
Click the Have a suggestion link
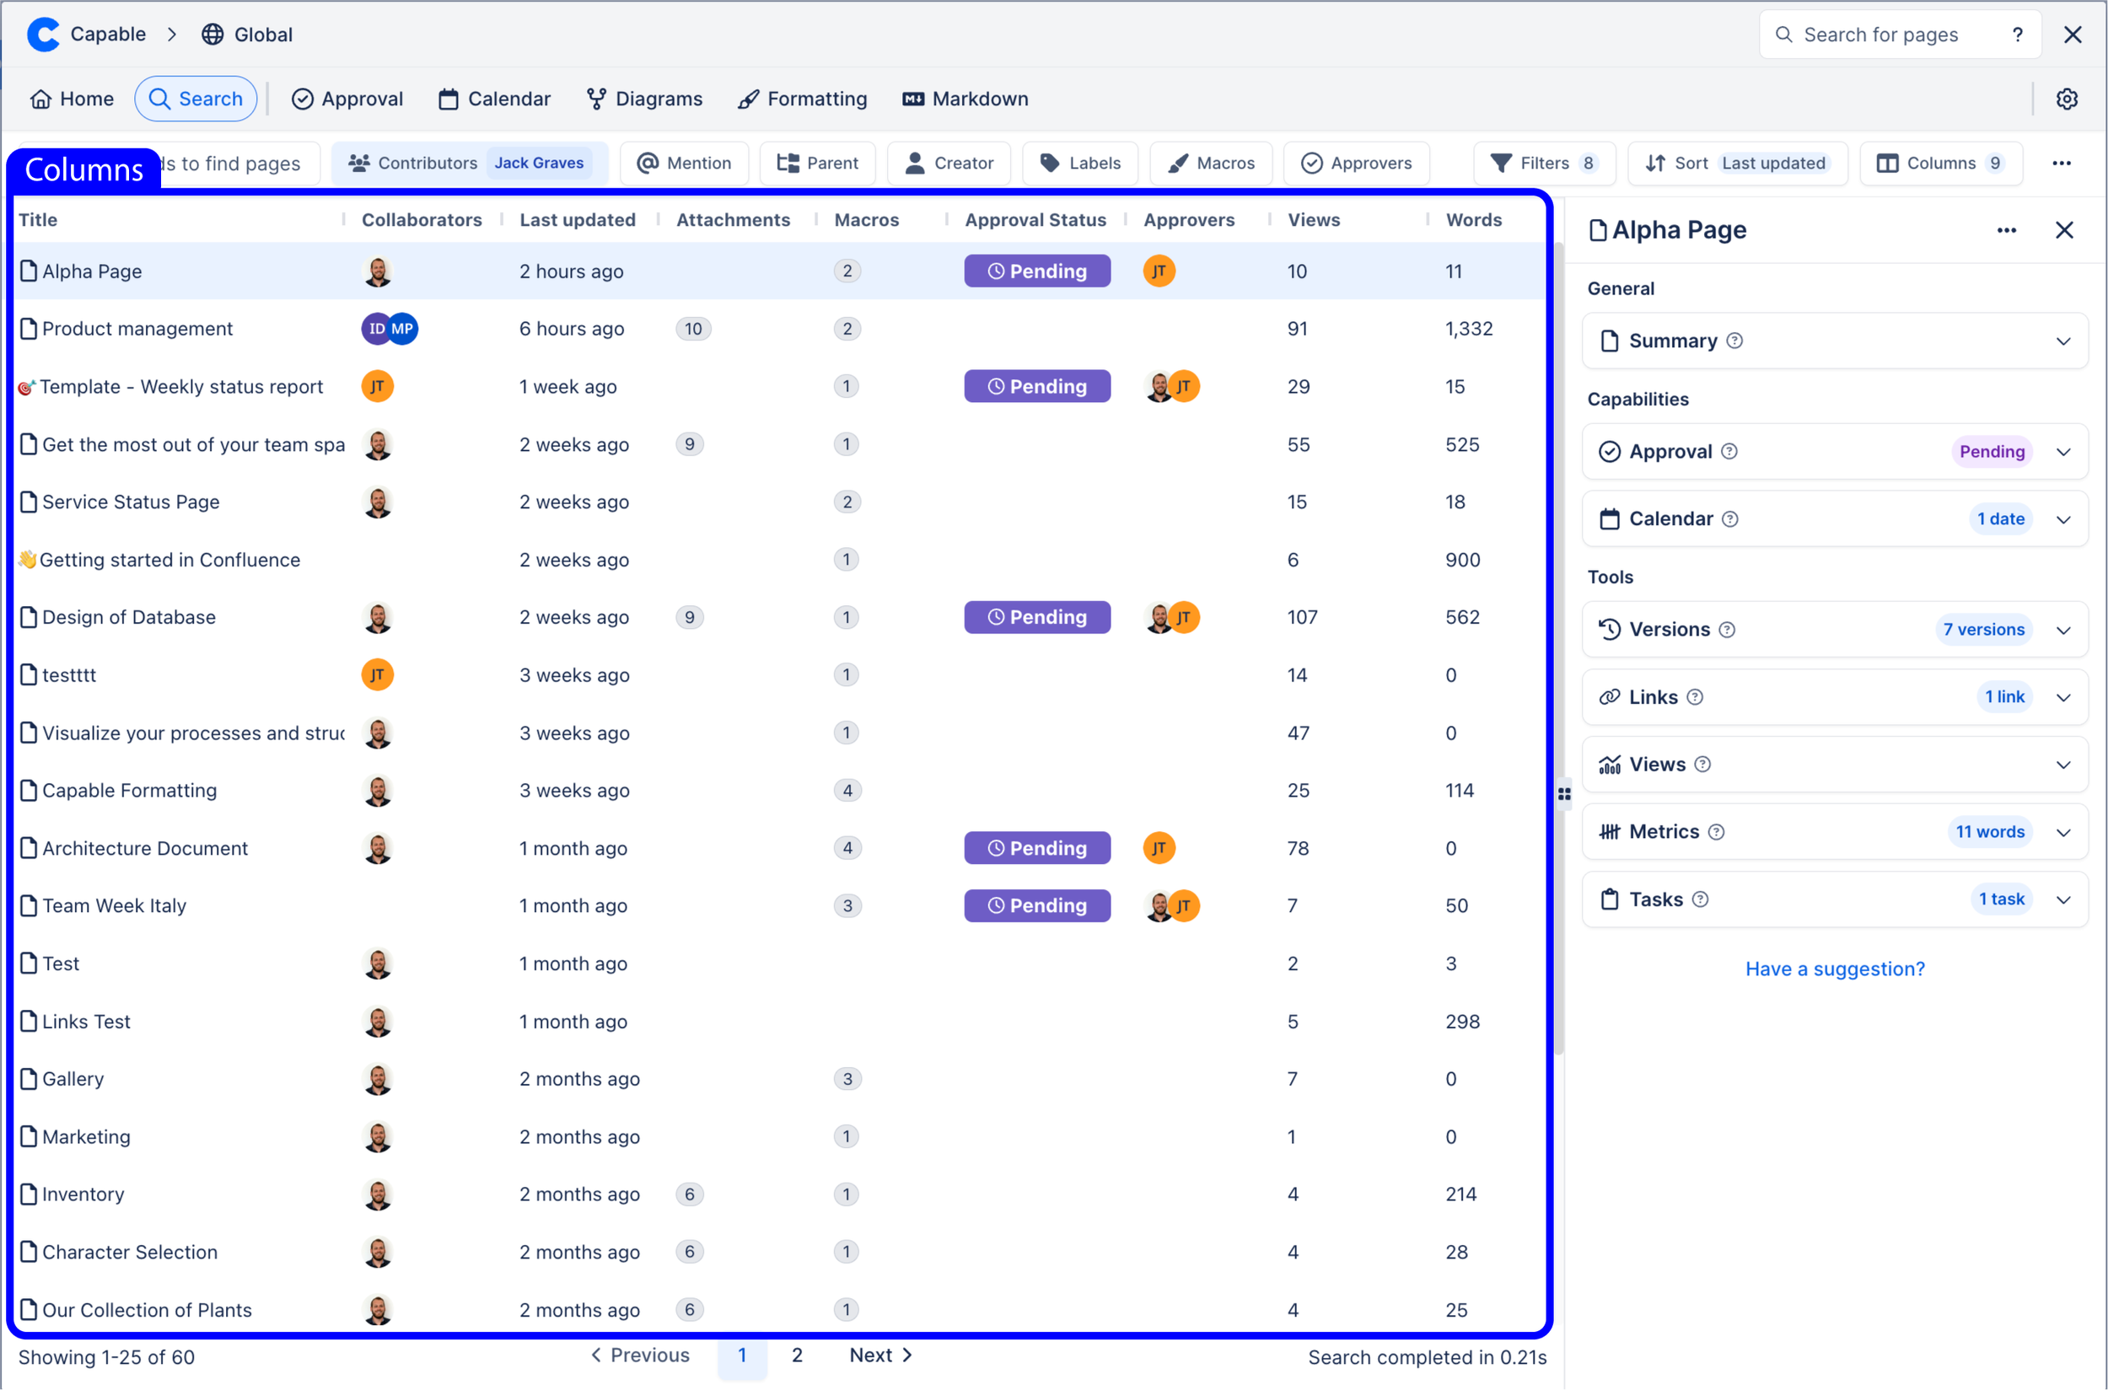(x=1834, y=969)
